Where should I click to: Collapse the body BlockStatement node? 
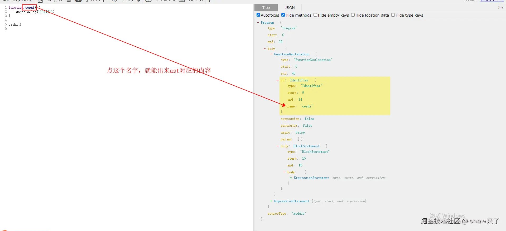278,146
